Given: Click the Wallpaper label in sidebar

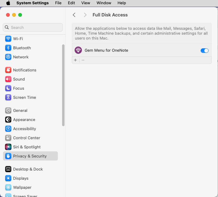Looking at the screenshot, I should coord(22,187).
